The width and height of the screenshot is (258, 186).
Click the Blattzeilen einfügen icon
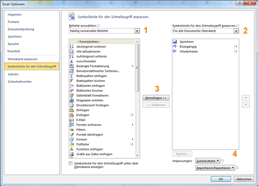point(71,86)
